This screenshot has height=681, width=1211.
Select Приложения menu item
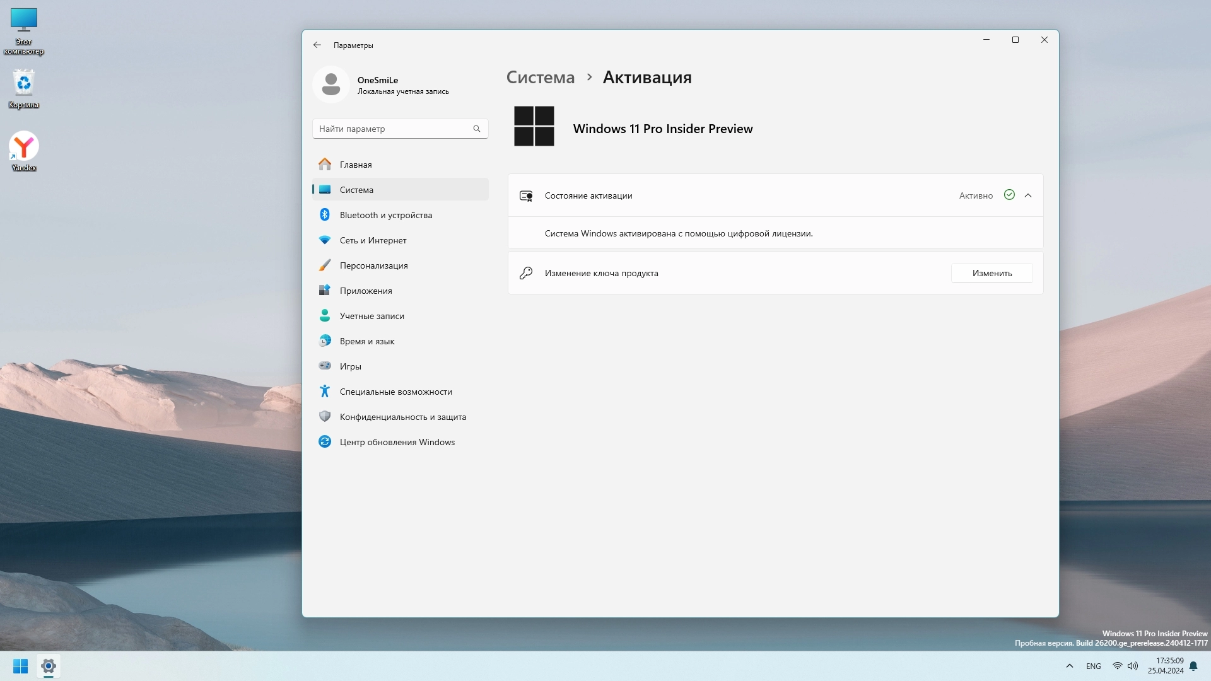[x=365, y=291]
